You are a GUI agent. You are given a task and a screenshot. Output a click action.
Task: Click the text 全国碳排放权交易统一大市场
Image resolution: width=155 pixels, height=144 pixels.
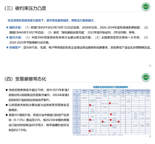pos(120,38)
